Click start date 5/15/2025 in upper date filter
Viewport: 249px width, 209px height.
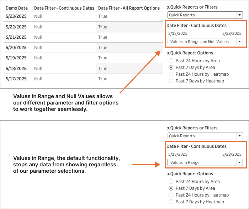click(178, 33)
